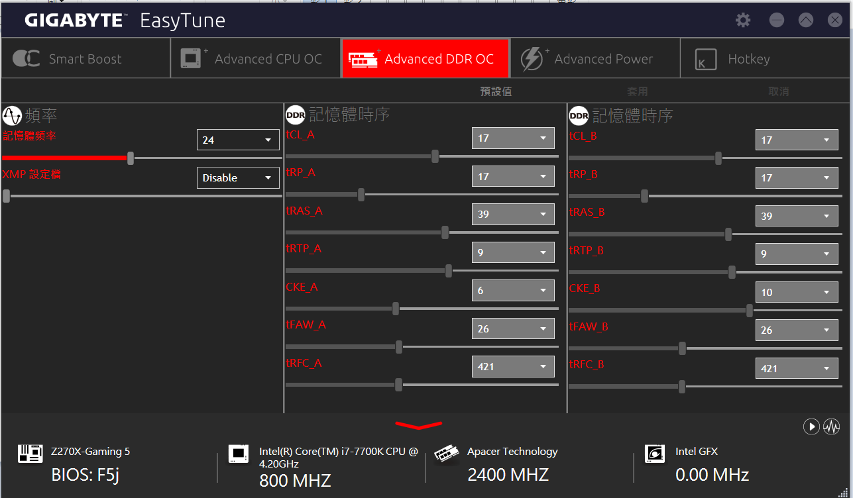The width and height of the screenshot is (853, 498).
Task: Select the Advanced DDR OC tab
Action: [x=426, y=58]
